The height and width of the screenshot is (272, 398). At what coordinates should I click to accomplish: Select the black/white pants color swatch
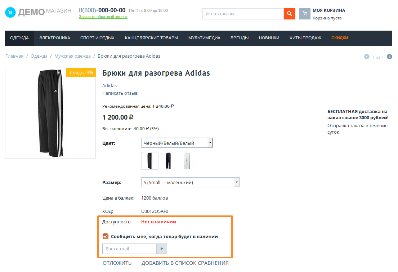click(x=150, y=161)
